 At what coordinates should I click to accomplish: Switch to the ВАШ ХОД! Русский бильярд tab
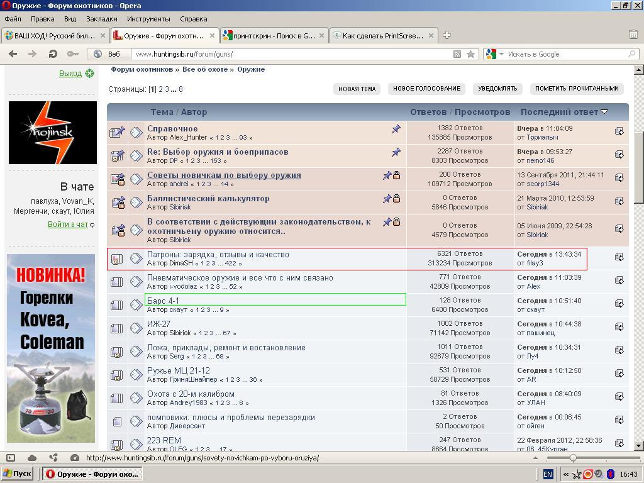coord(55,35)
